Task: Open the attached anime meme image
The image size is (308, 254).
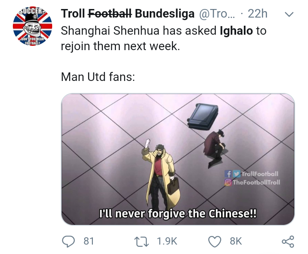Action: [178, 159]
